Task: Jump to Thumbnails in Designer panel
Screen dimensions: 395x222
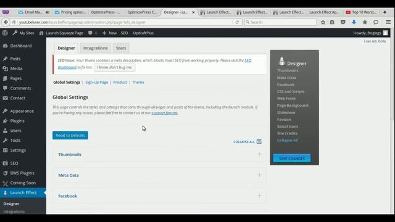Action: 288,70
